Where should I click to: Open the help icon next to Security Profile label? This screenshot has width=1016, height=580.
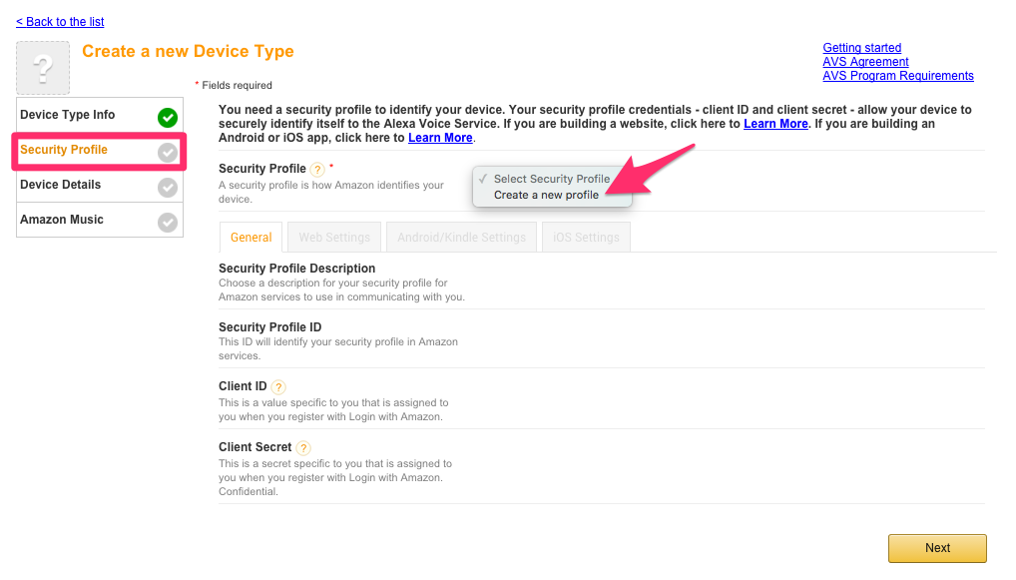click(316, 170)
